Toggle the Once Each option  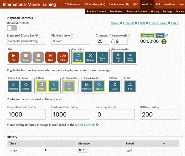point(103,57)
